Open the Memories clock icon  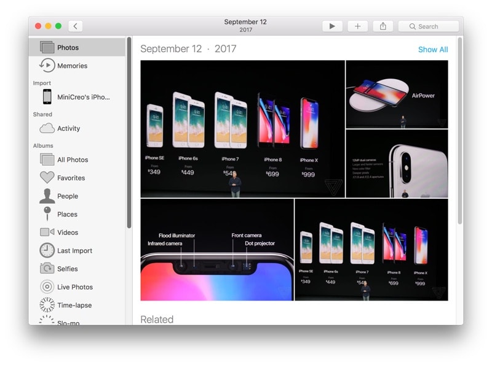click(47, 66)
